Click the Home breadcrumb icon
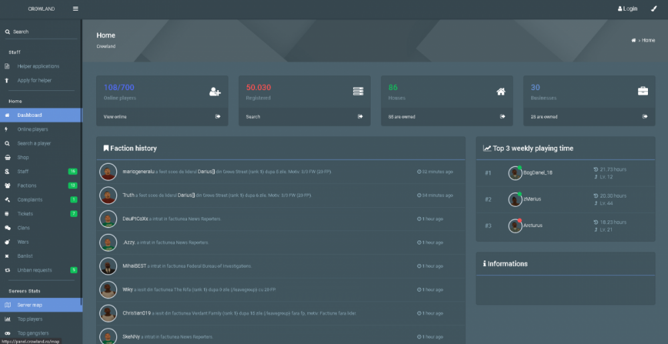Viewport: 668px width, 344px height. coord(633,41)
